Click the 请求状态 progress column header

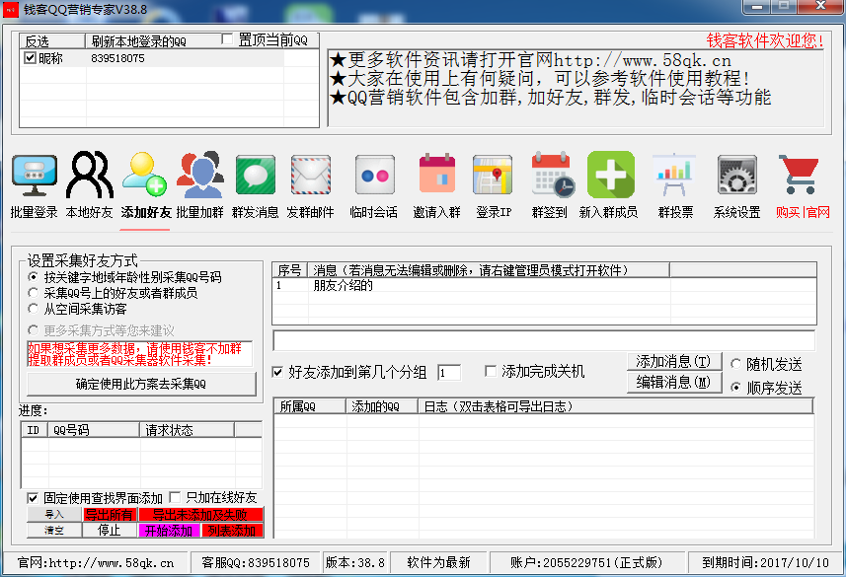[x=188, y=430]
